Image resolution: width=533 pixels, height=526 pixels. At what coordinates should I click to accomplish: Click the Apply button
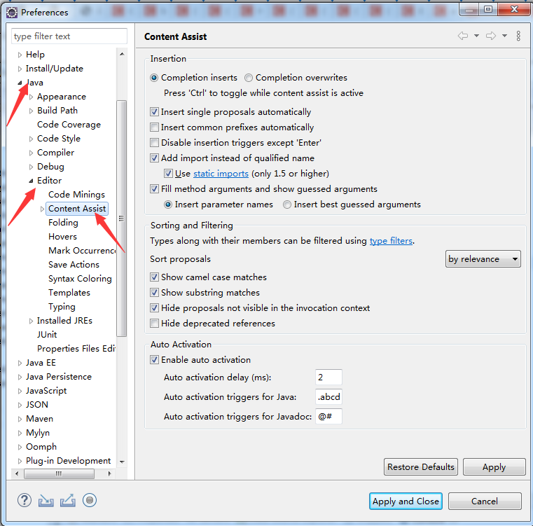tap(494, 467)
